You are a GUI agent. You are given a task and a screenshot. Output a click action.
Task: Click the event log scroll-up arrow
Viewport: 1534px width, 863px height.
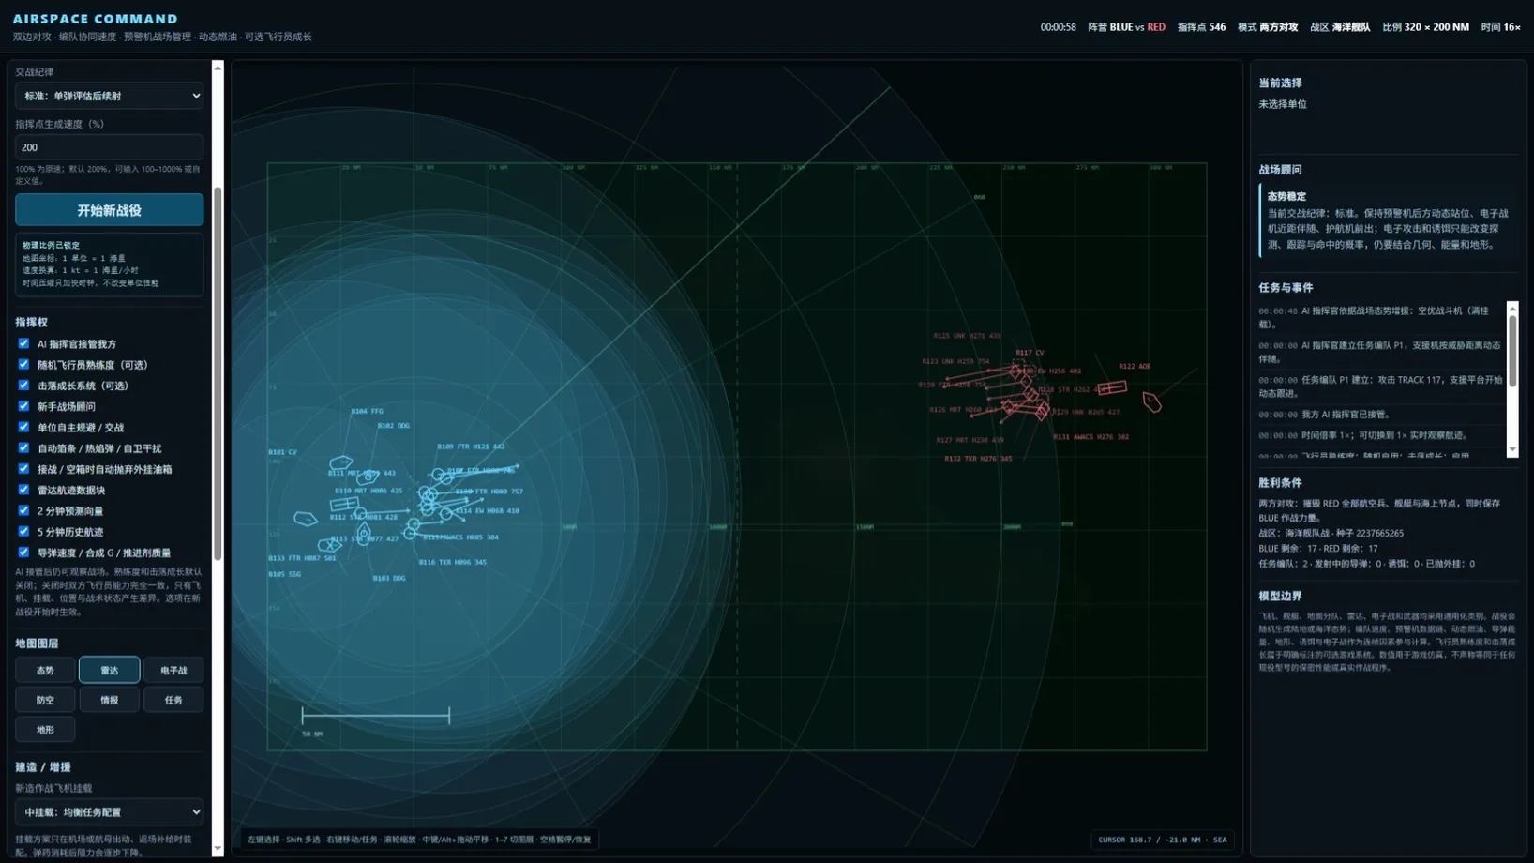1511,309
